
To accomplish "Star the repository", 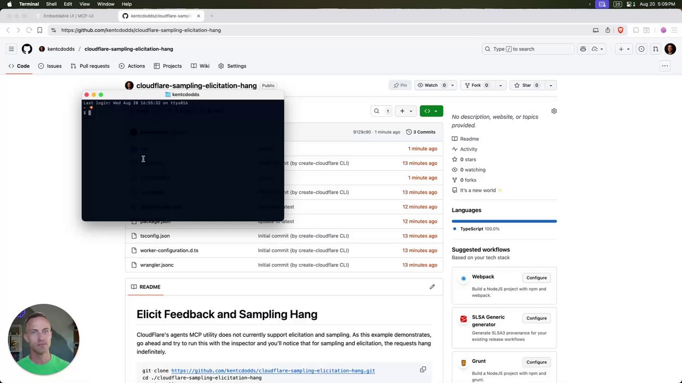I will coord(527,85).
